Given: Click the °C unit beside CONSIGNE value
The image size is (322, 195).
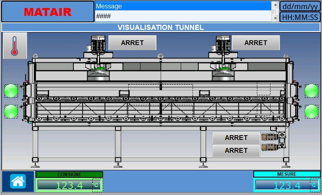Looking at the screenshot, I should (97, 185).
